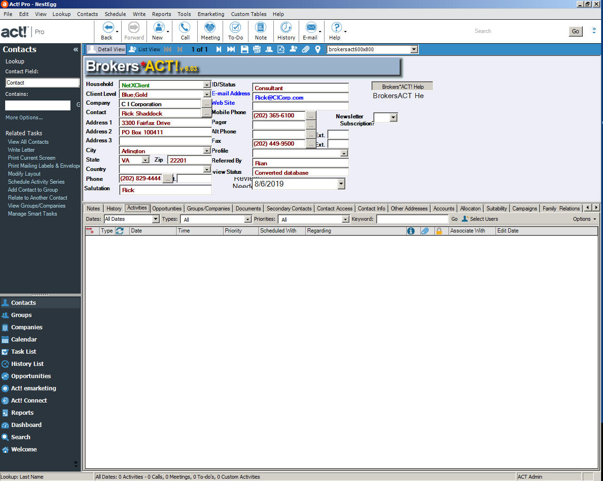Open the layout selector brokersact600x800 dropdown

[x=414, y=49]
